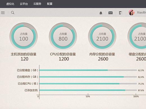Click the 75.3% percentage value

tap(141, 84)
